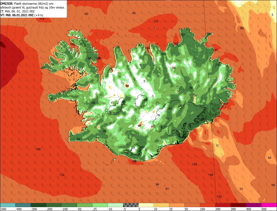
Task: Click the map value 135 on the south coast
Action: click(x=143, y=147)
